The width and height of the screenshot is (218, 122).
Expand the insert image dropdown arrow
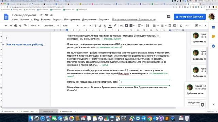[134, 26]
